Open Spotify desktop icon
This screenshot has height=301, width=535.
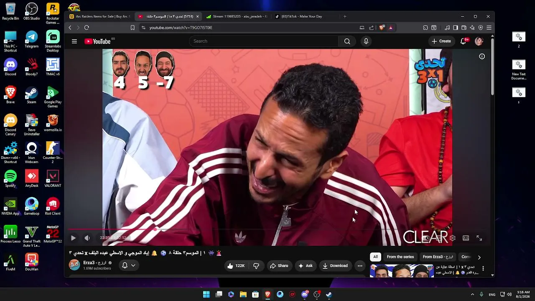(x=10, y=179)
